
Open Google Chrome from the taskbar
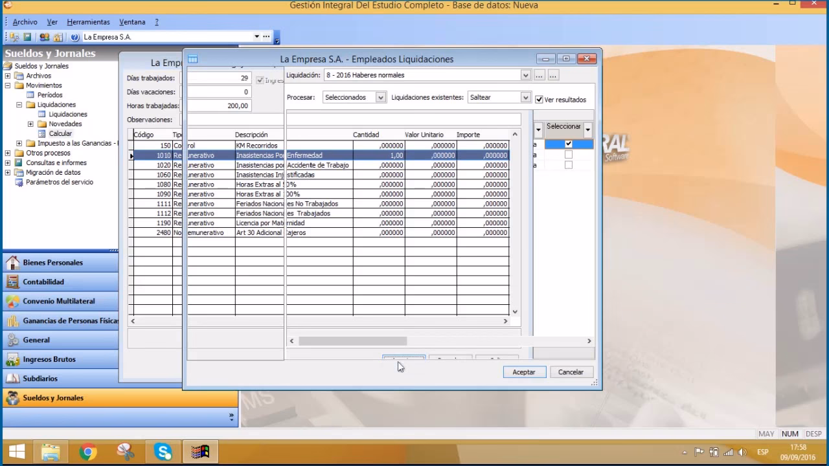(x=88, y=451)
